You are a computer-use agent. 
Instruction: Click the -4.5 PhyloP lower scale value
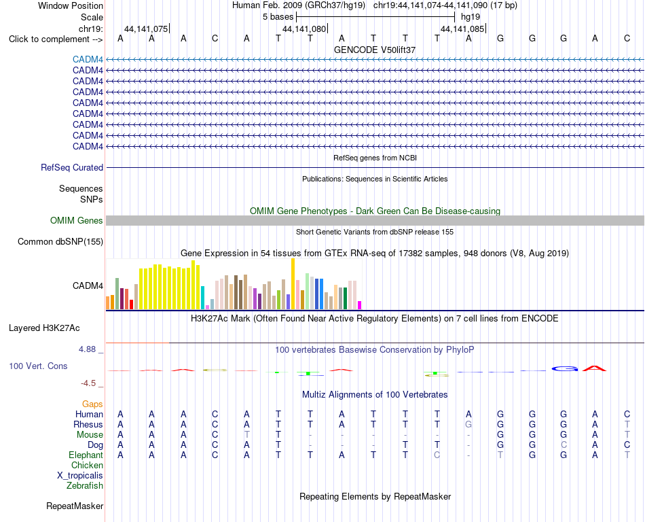tap(88, 383)
